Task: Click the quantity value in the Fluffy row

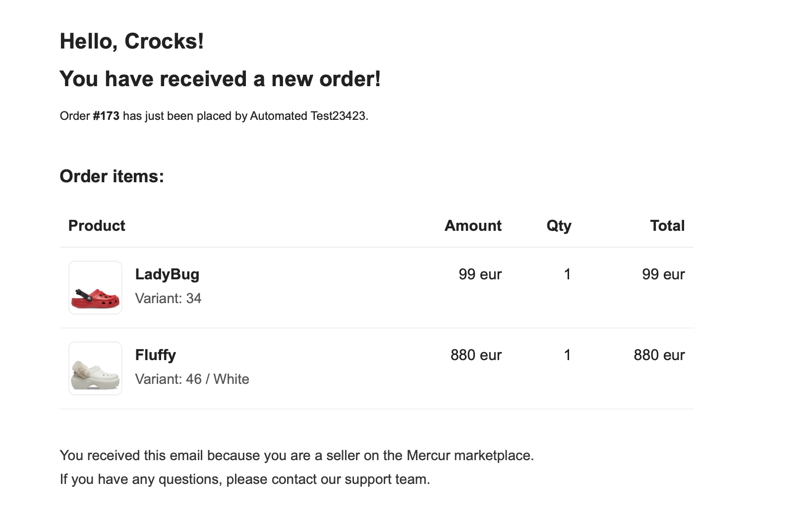Action: [x=567, y=355]
